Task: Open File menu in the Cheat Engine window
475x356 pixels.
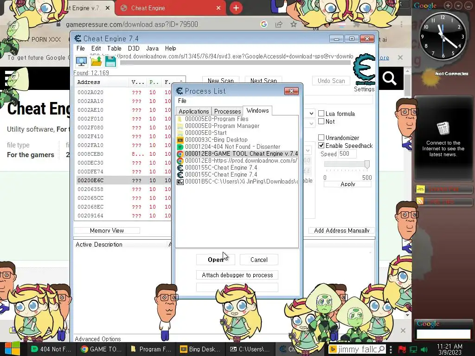Action: point(81,48)
